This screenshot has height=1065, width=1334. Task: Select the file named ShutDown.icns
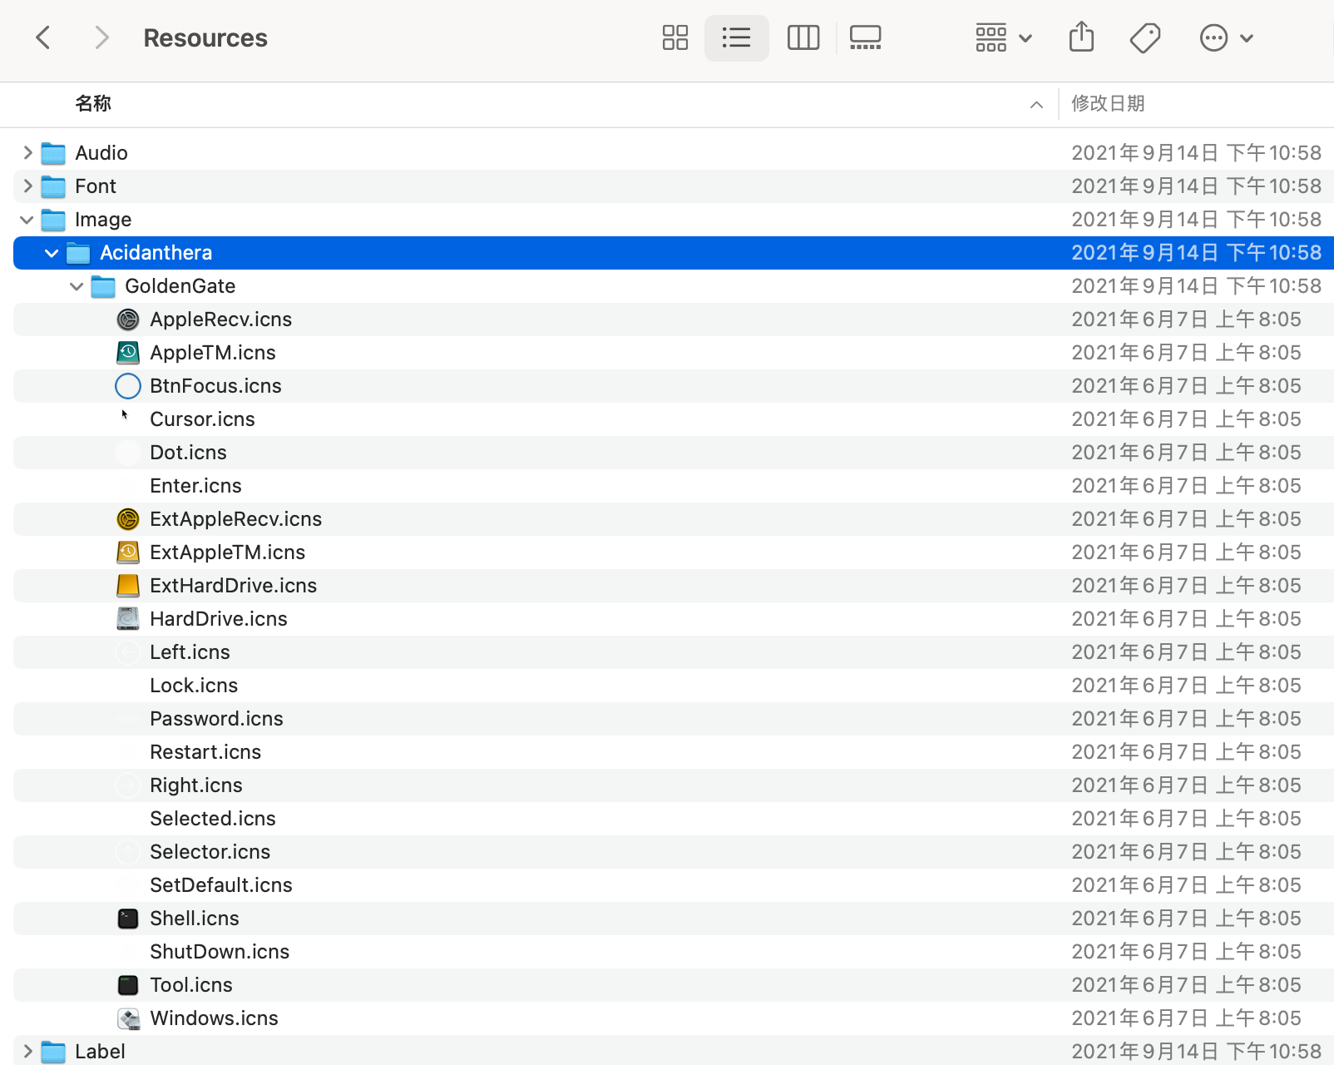coord(220,952)
